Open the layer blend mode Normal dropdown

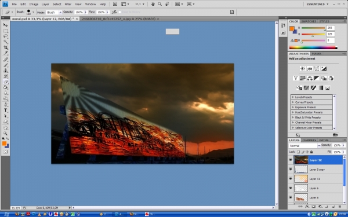pos(304,145)
